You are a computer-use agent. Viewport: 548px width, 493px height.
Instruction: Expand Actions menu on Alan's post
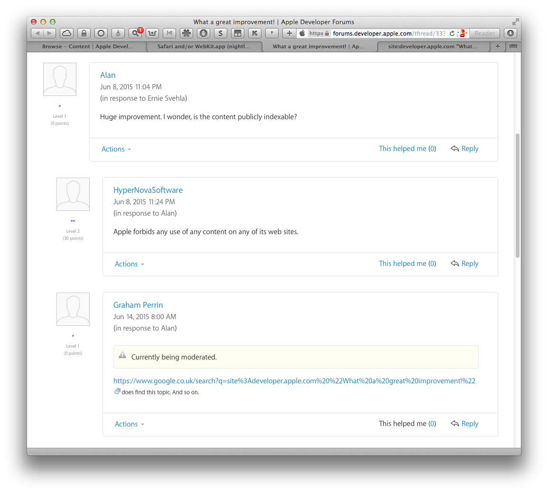point(116,149)
